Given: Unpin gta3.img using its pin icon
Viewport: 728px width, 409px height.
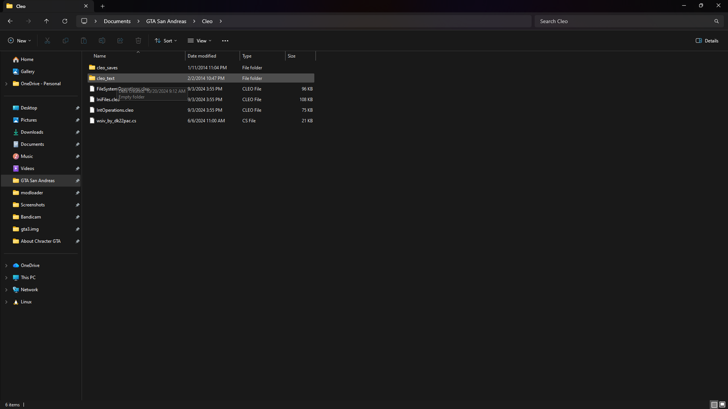Looking at the screenshot, I should coord(77,229).
